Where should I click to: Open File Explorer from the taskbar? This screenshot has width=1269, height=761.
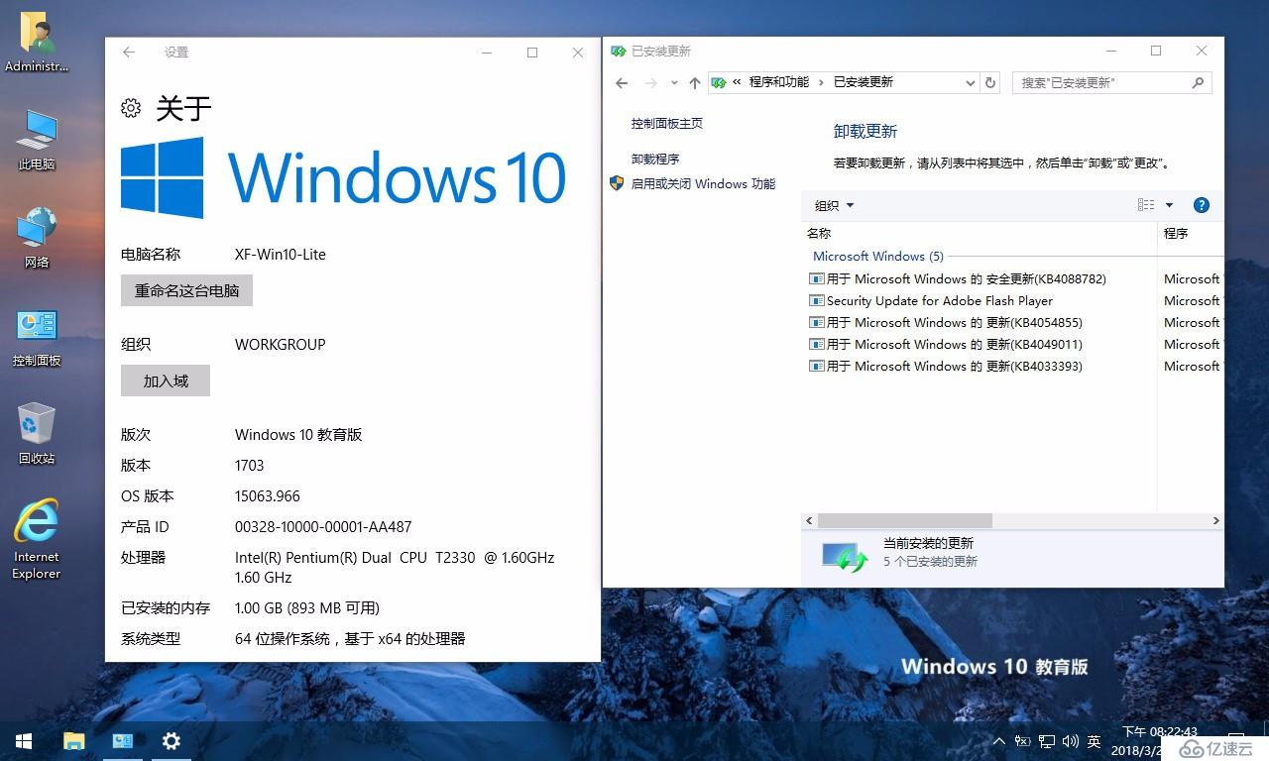pos(73,740)
